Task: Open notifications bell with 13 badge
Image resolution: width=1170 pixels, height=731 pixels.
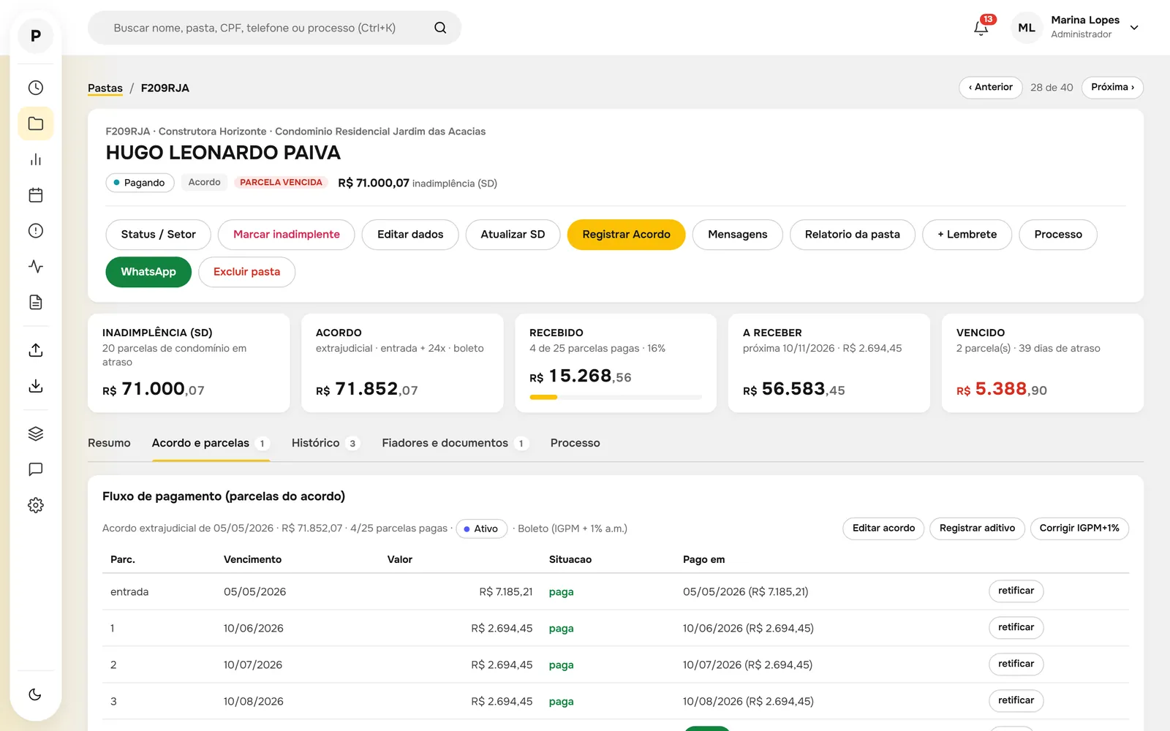Action: coord(981,28)
